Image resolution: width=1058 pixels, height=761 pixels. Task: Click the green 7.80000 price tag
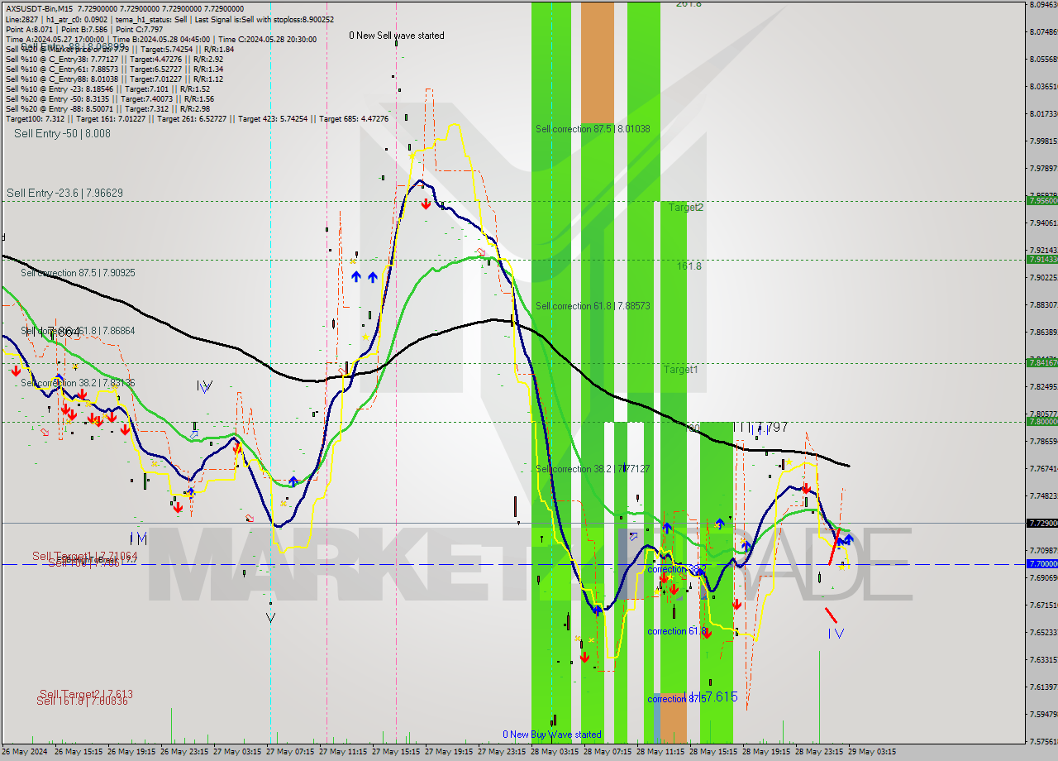pos(1041,421)
